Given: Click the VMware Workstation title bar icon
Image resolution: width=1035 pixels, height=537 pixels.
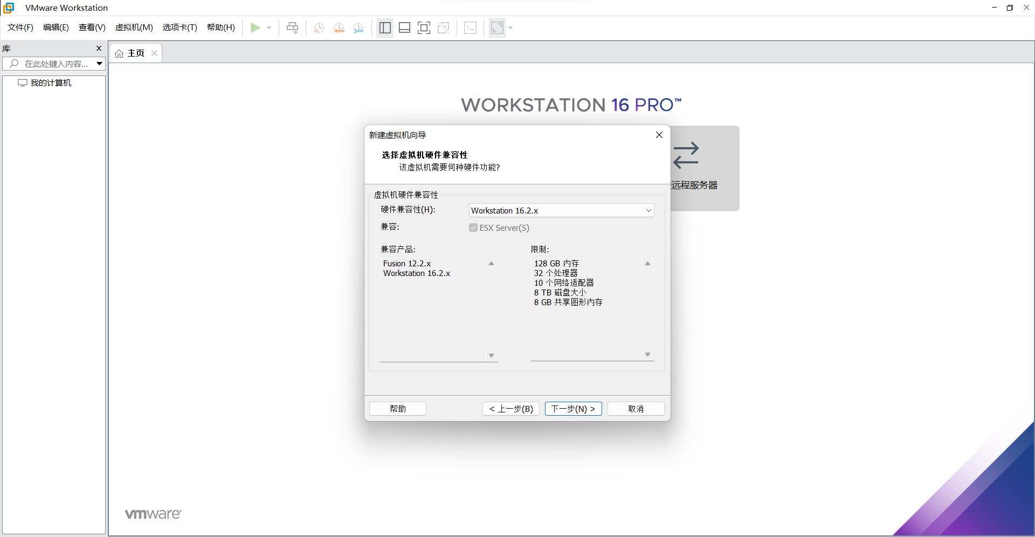Looking at the screenshot, I should 9,8.
